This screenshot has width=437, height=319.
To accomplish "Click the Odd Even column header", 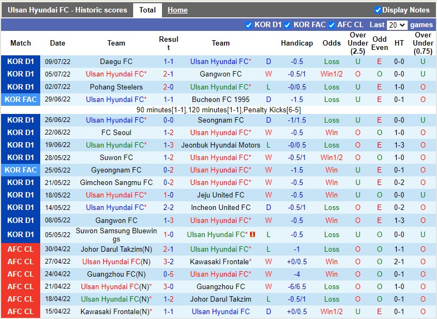I will pyautogui.click(x=379, y=43).
